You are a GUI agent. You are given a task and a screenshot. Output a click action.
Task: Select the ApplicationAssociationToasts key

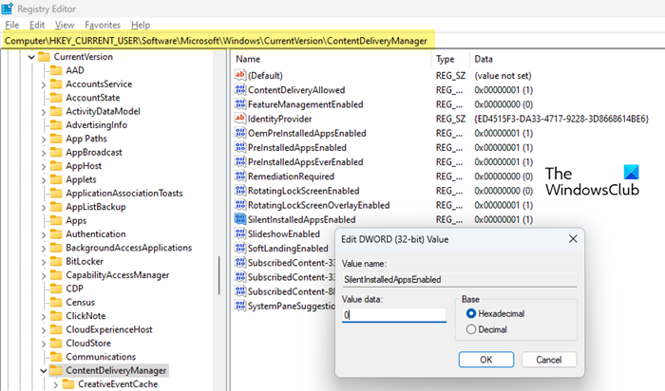click(124, 194)
